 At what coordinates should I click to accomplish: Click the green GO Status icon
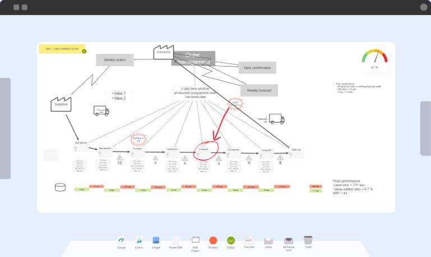tap(231, 240)
